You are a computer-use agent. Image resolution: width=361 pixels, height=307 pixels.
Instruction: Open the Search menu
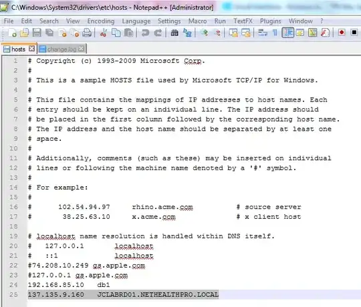[x=49, y=21]
